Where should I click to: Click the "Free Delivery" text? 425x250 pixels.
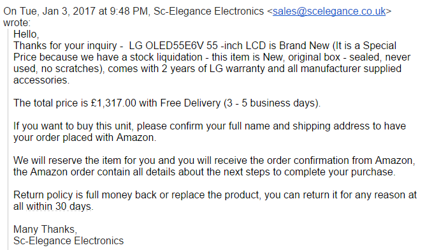(x=191, y=103)
